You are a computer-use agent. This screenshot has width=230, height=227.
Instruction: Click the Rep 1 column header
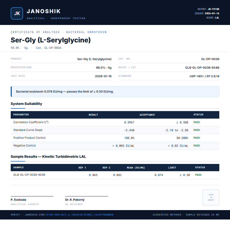[82, 167]
